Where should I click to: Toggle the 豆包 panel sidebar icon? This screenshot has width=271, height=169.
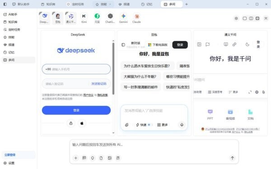123,45
